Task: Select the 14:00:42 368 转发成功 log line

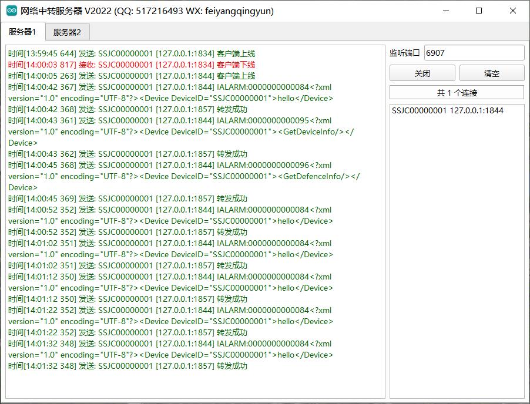Action: (128, 109)
